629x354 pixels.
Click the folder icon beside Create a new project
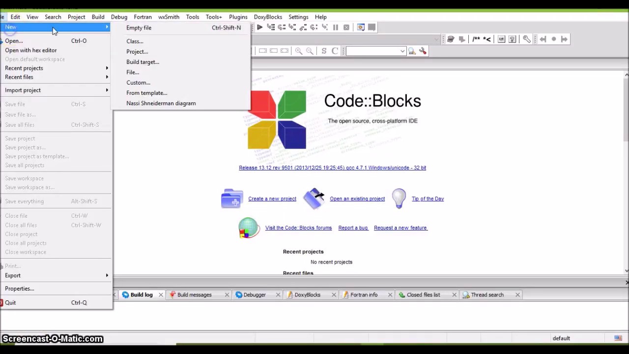point(232,199)
